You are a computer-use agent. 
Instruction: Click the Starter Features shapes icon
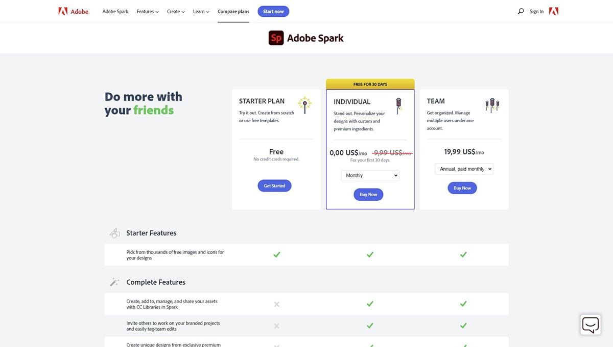pos(114,233)
